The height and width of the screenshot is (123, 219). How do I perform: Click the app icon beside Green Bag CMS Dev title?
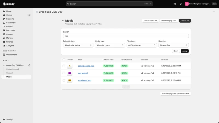[37, 12]
